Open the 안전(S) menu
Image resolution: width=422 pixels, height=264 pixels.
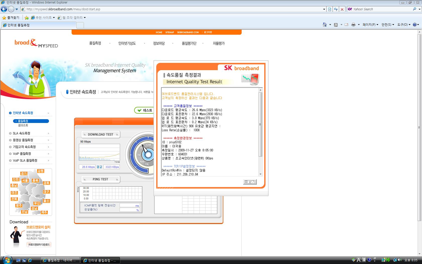coord(388,25)
